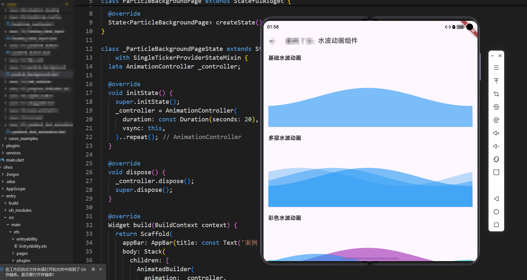
Task: Click the emulator pin-to-top arrow icon
Action: [x=496, y=81]
